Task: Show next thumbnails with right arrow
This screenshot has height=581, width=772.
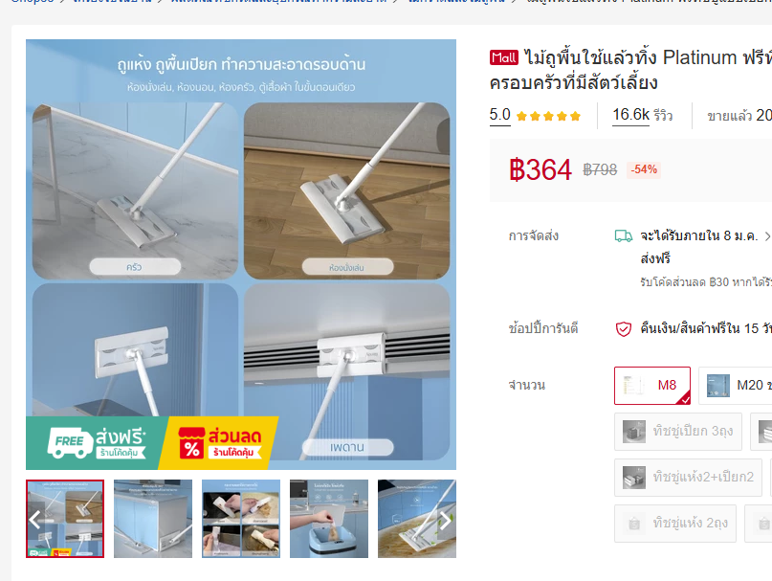Action: pos(446,521)
